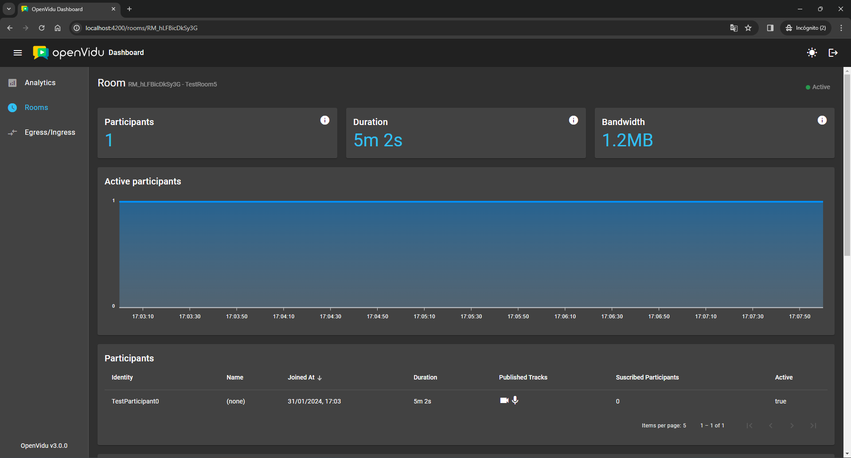Screen dimensions: 851x458
Task: Select Rooms in the sidebar
Action: 36,108
